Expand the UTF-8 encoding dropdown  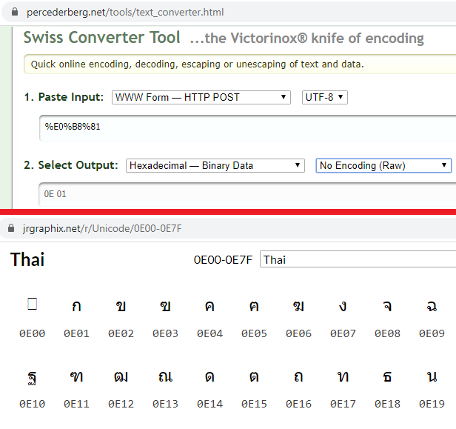325,97
